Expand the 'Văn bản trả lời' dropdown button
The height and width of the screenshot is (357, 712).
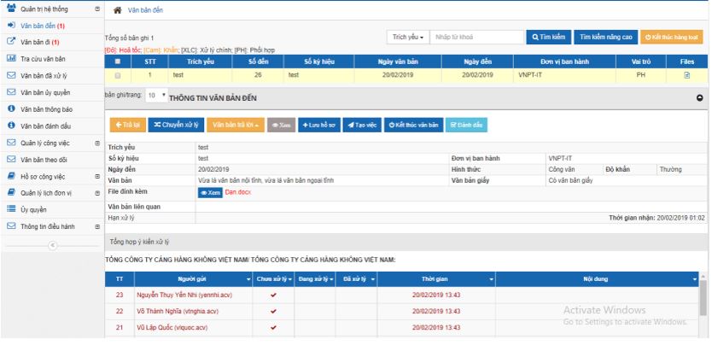(235, 125)
